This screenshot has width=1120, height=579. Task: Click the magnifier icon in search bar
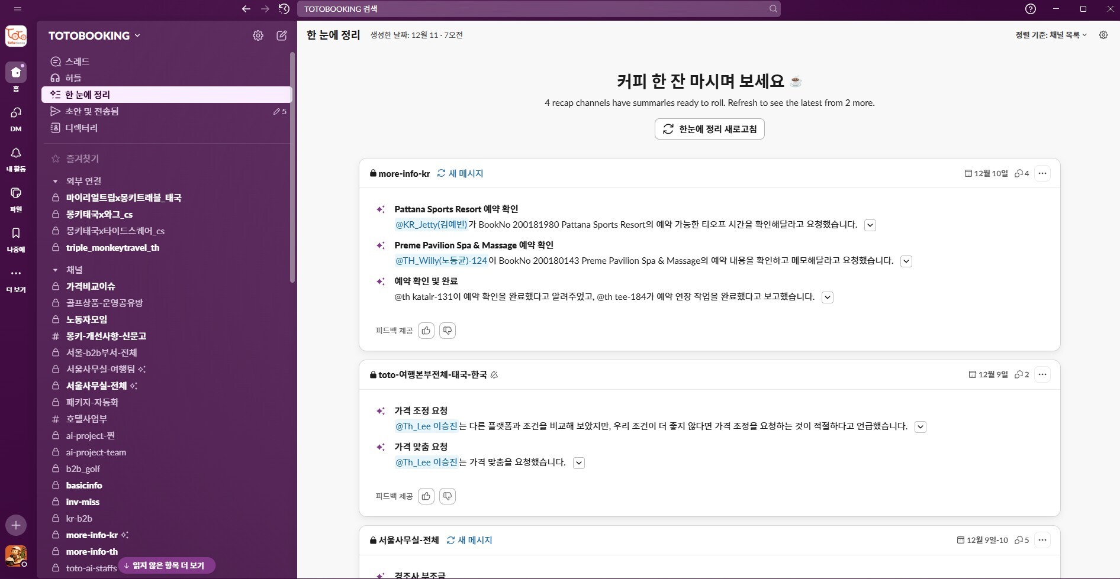click(773, 9)
